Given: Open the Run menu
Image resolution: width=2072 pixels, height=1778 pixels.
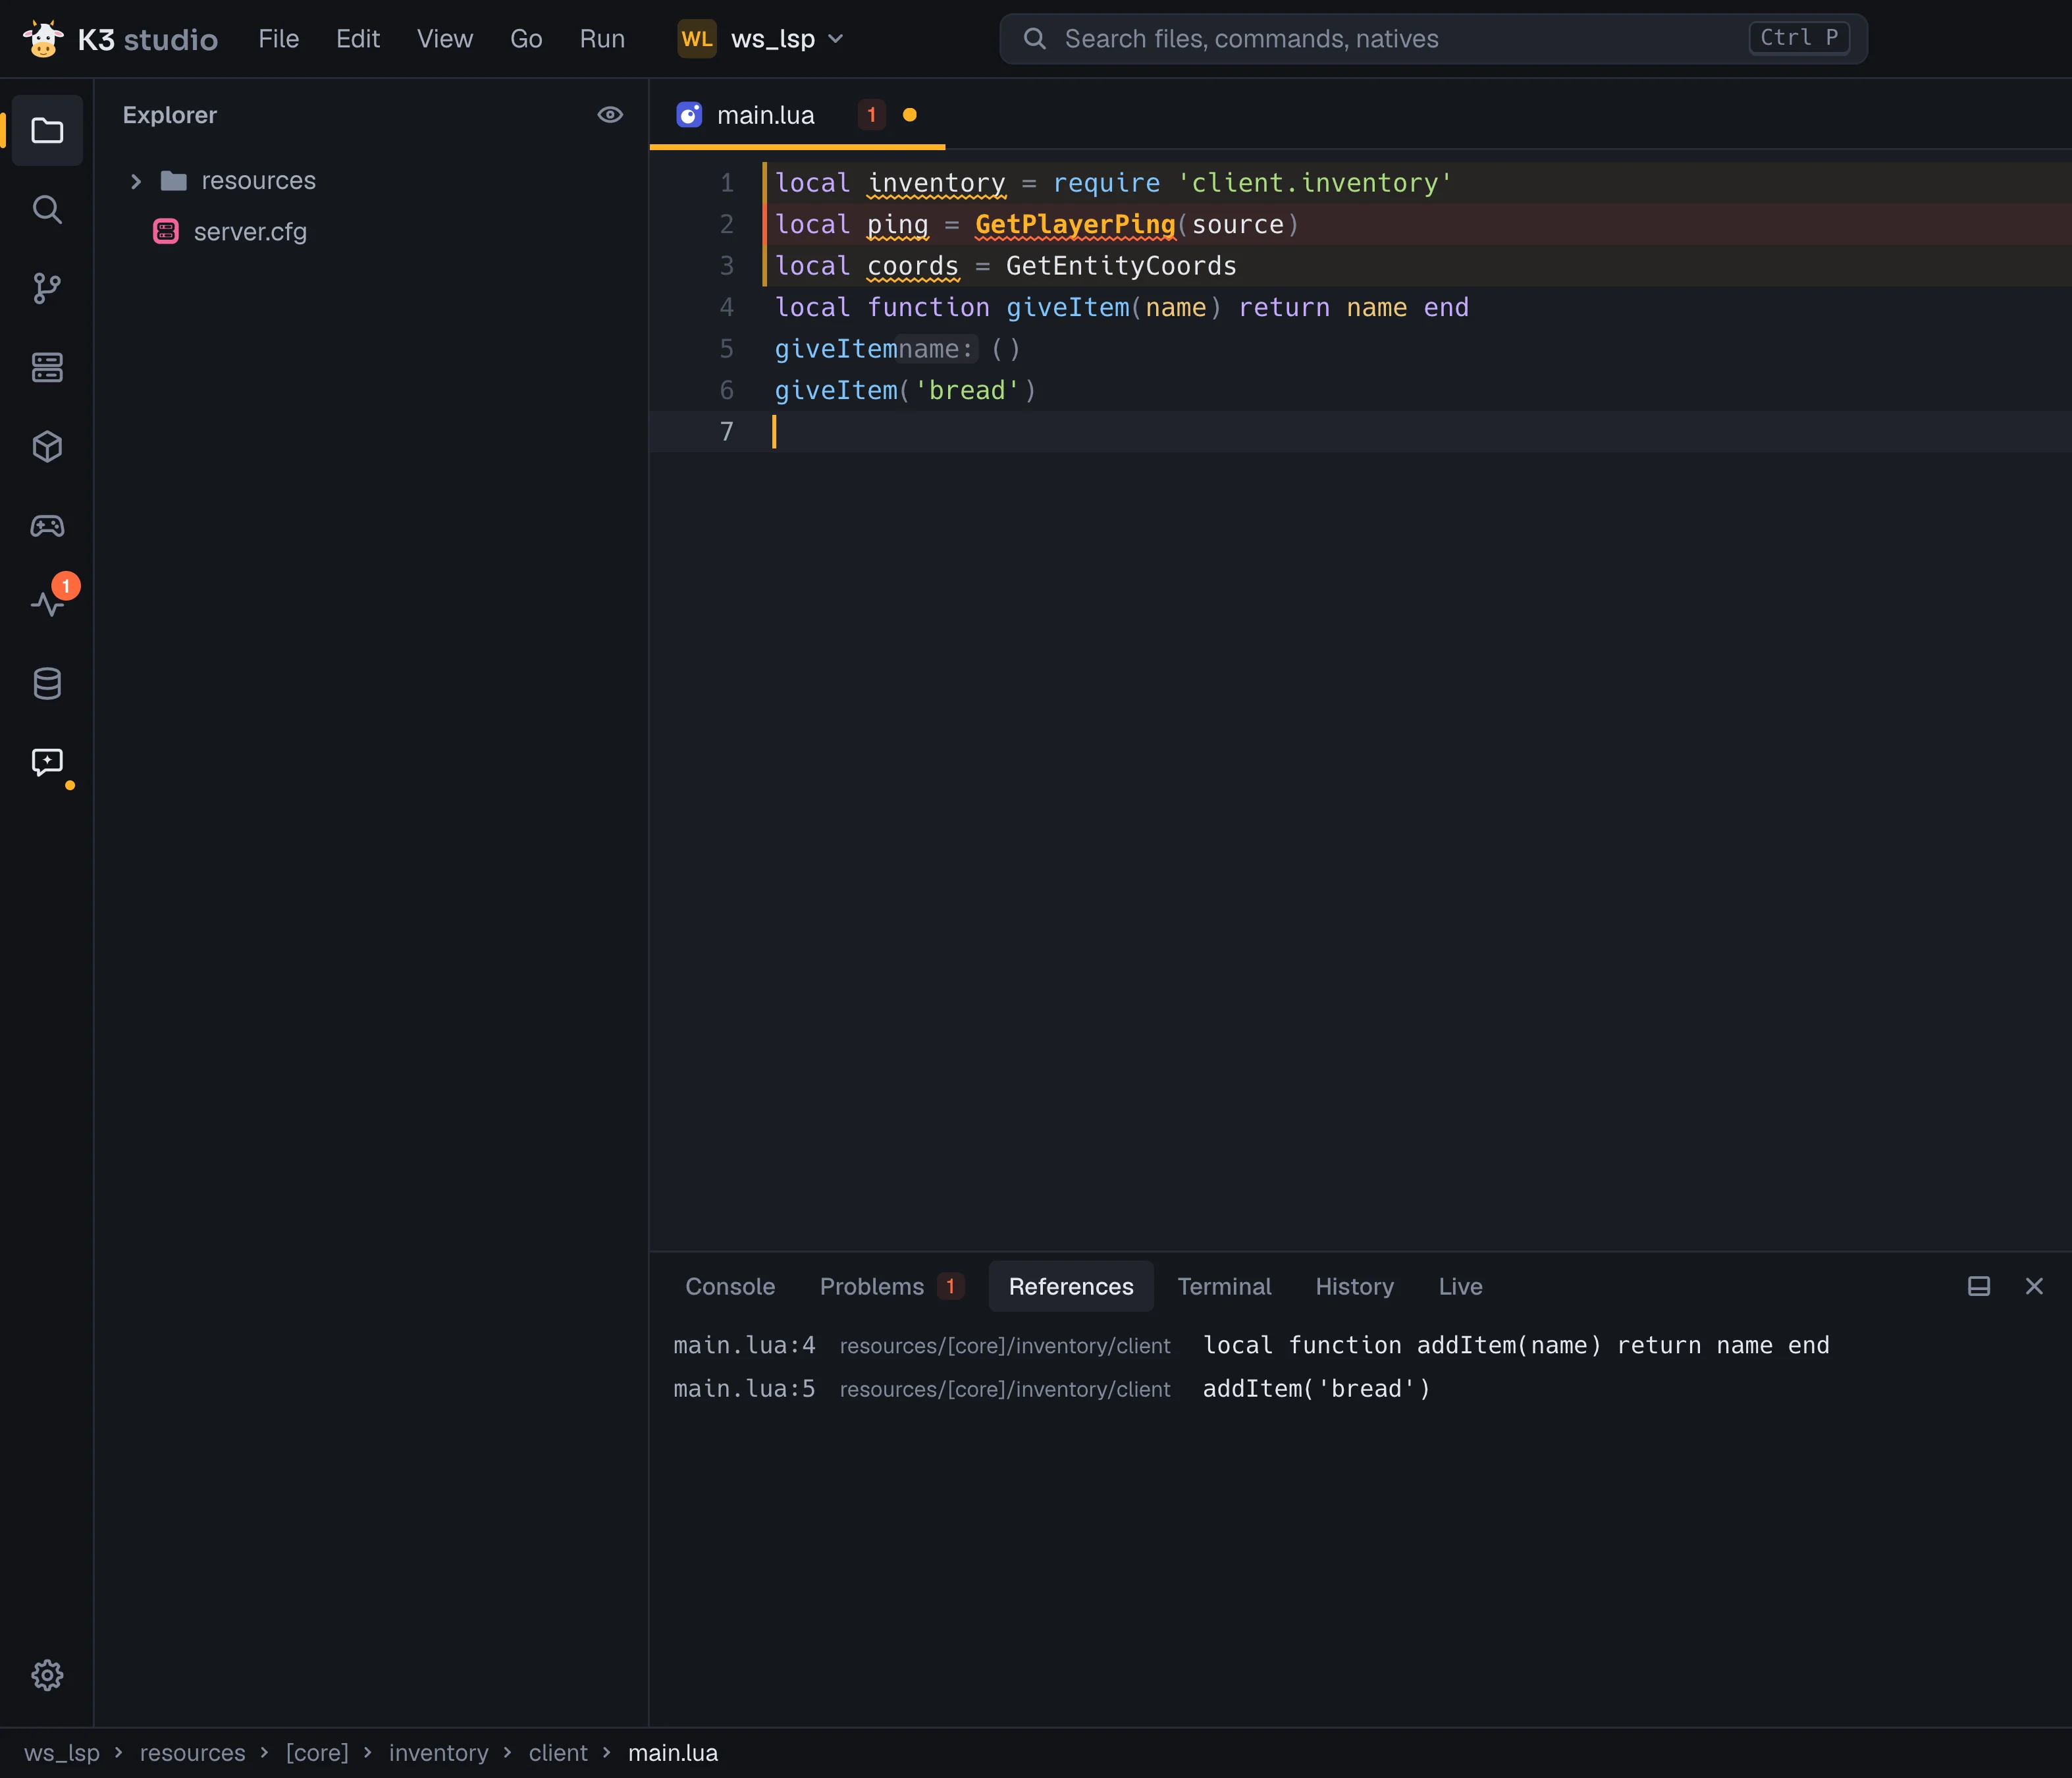Looking at the screenshot, I should (602, 39).
